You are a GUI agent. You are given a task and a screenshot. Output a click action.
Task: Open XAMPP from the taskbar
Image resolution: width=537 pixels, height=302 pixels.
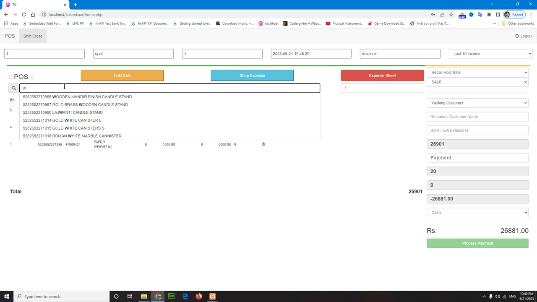213,297
